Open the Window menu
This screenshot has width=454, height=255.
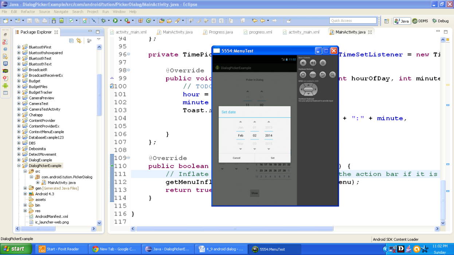(119, 12)
